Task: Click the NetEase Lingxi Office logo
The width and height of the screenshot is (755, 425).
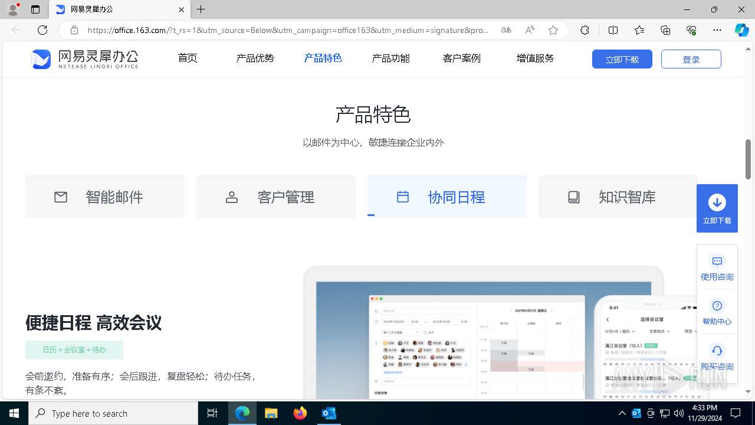Action: [85, 59]
